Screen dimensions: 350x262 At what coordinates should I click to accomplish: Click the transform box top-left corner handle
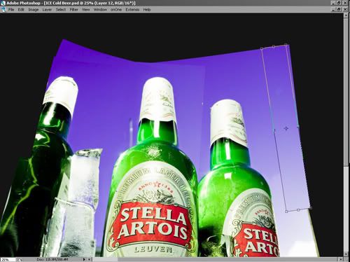[262, 48]
